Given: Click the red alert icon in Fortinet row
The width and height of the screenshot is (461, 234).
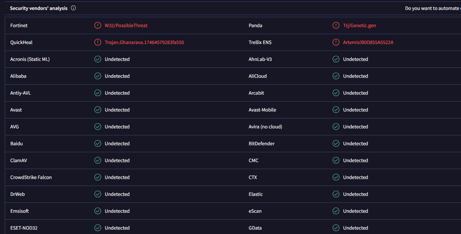Looking at the screenshot, I should click(98, 25).
